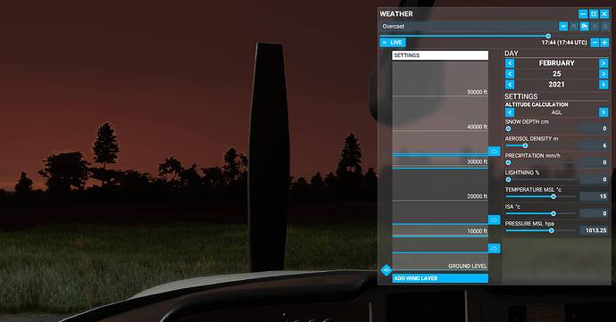Select the cloud layer icon above 10000 ft
Image resolution: width=616 pixels, height=322 pixels.
(x=495, y=219)
